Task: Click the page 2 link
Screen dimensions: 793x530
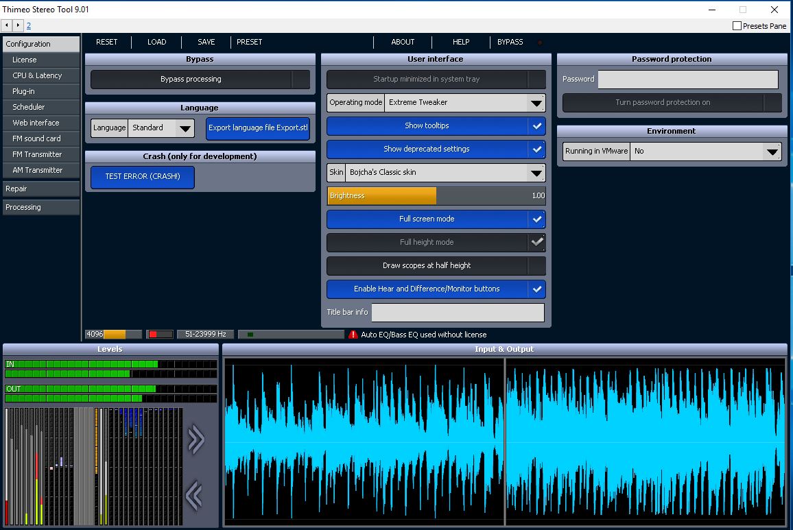Action: tap(29, 25)
